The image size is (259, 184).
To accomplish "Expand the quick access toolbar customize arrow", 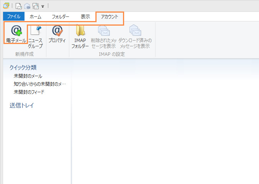I will tap(43, 6).
